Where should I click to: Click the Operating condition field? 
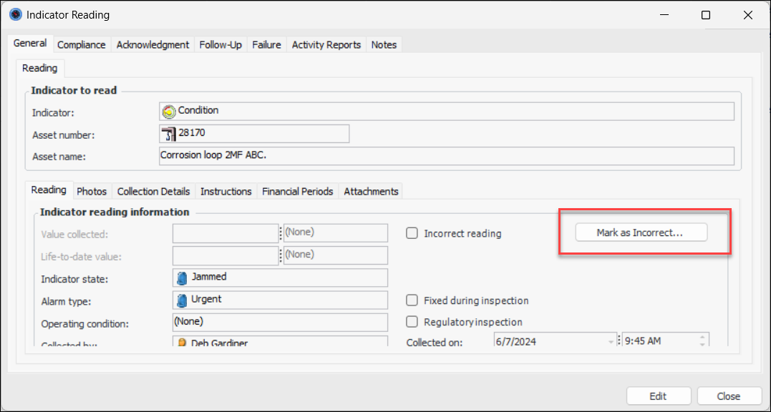point(281,322)
